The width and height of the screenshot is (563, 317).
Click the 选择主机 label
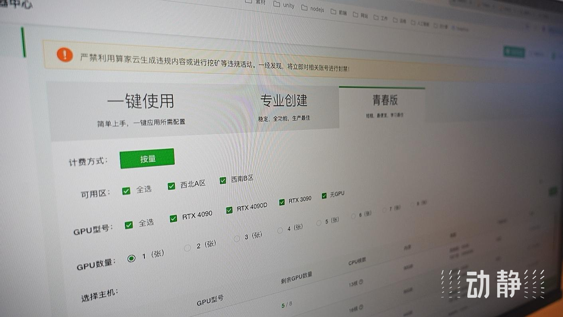tap(100, 295)
